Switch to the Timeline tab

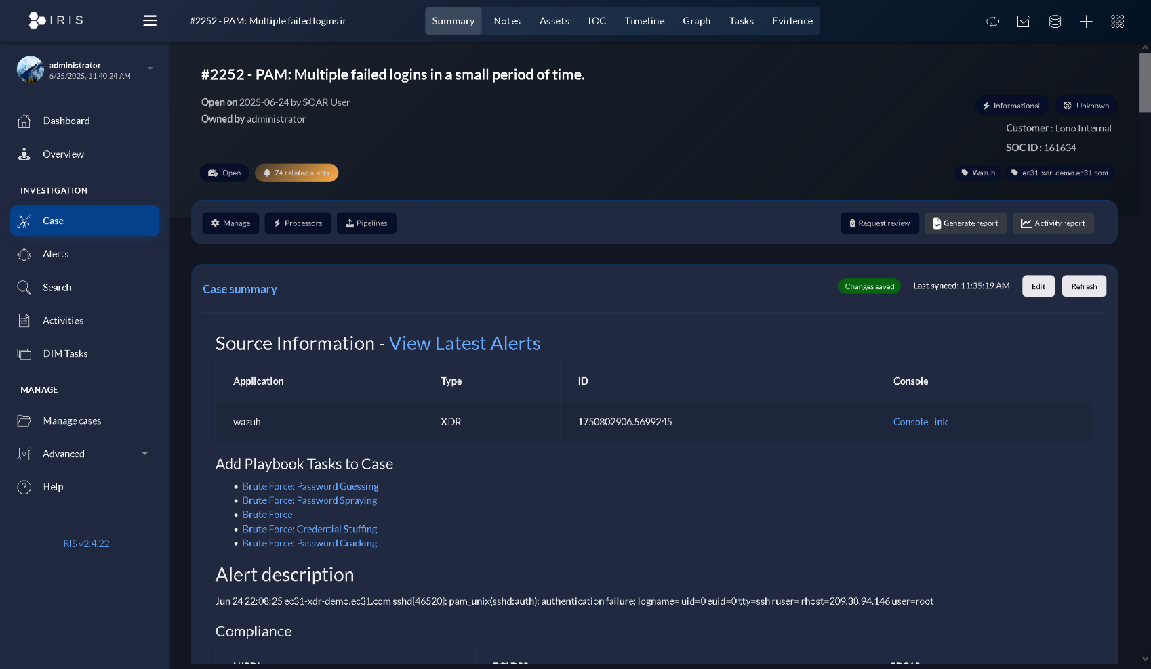(645, 21)
